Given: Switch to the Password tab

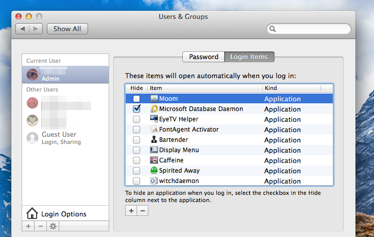Looking at the screenshot, I should pos(203,57).
